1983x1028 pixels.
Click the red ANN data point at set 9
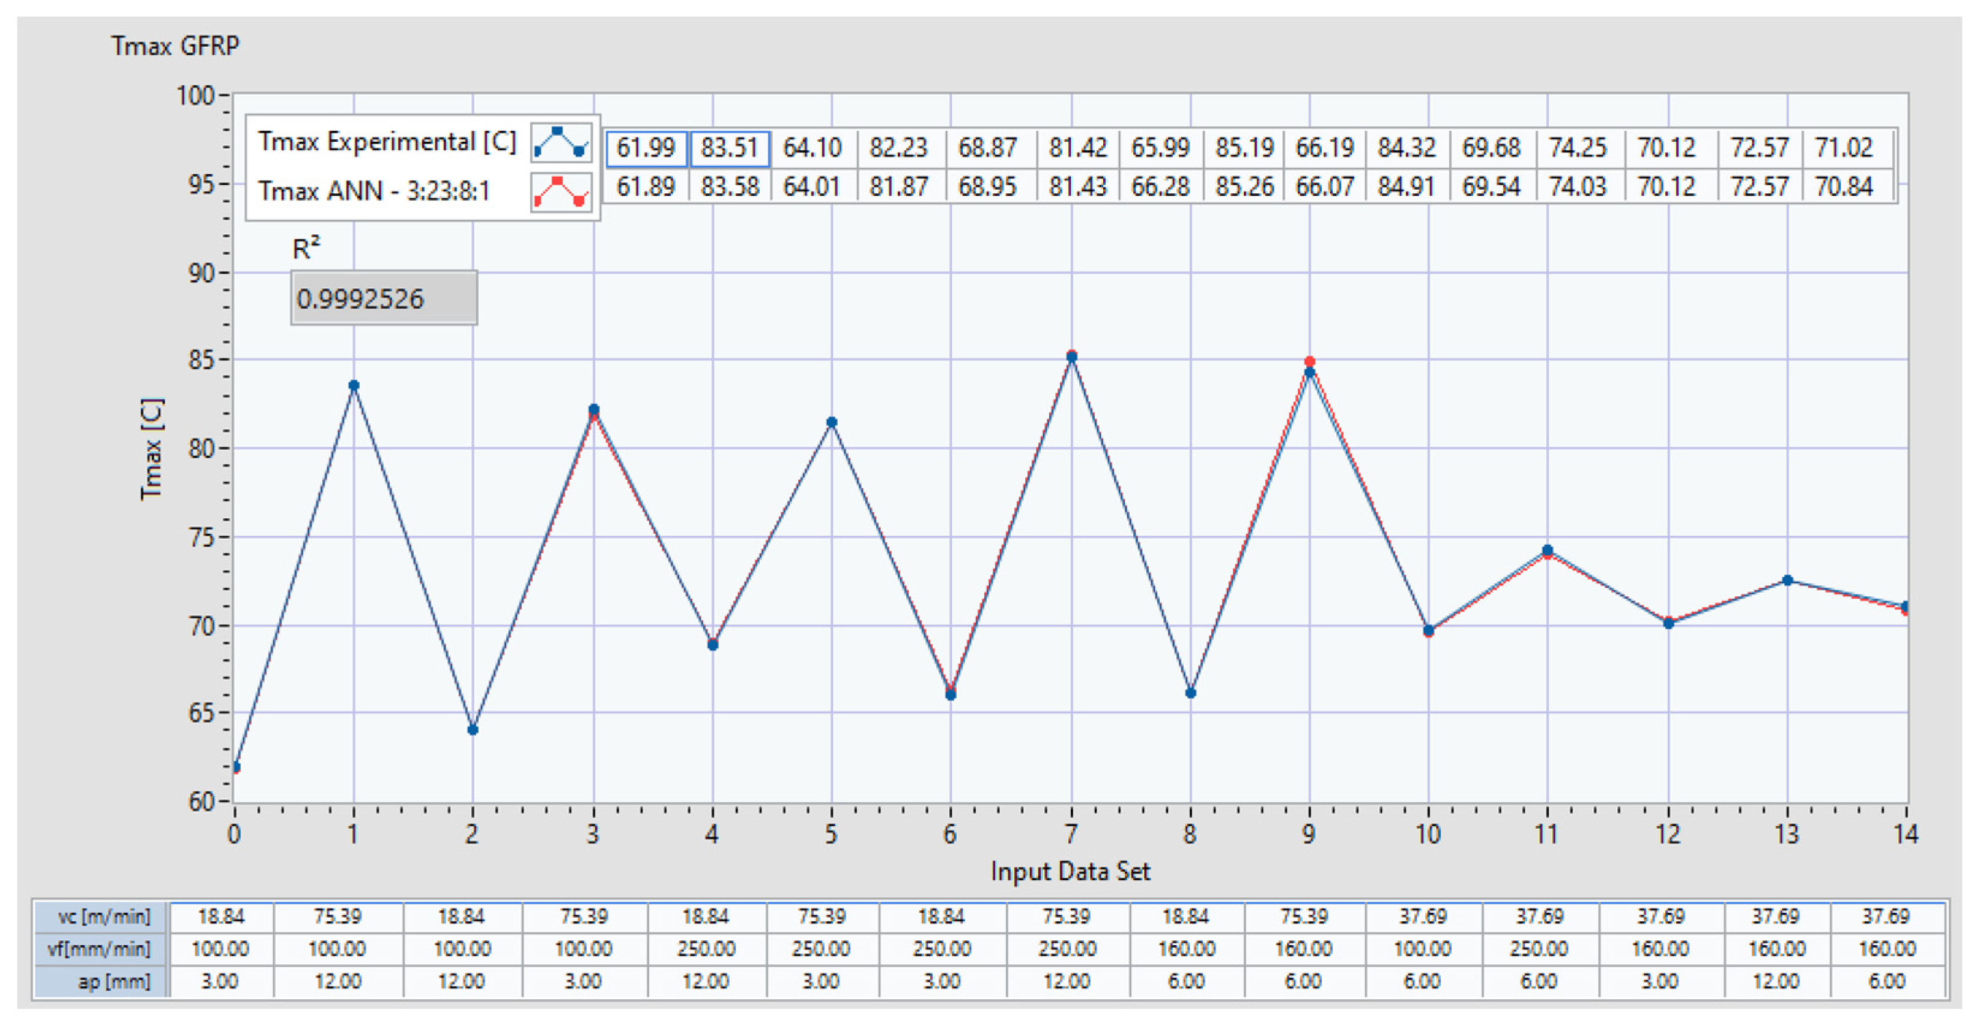tap(1309, 361)
